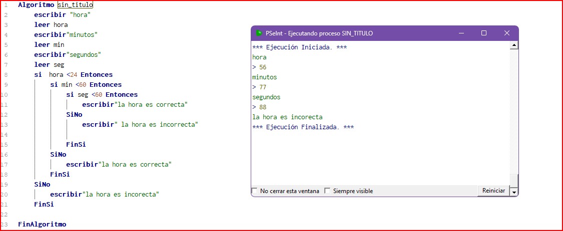Click the PSeInt icon in the title bar
563x231 pixels.
(x=259, y=33)
